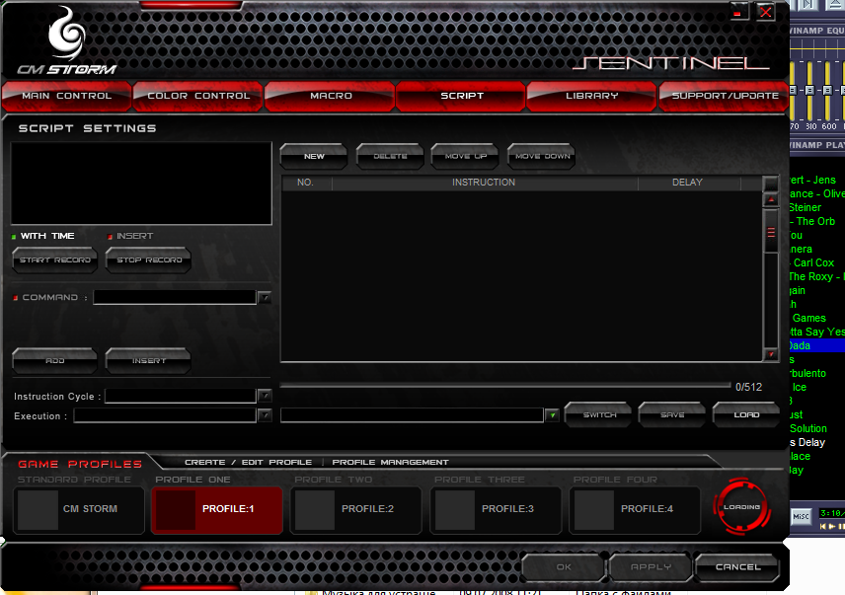Click the instruction list scroll-down arrow
This screenshot has width=845, height=595.
click(771, 354)
